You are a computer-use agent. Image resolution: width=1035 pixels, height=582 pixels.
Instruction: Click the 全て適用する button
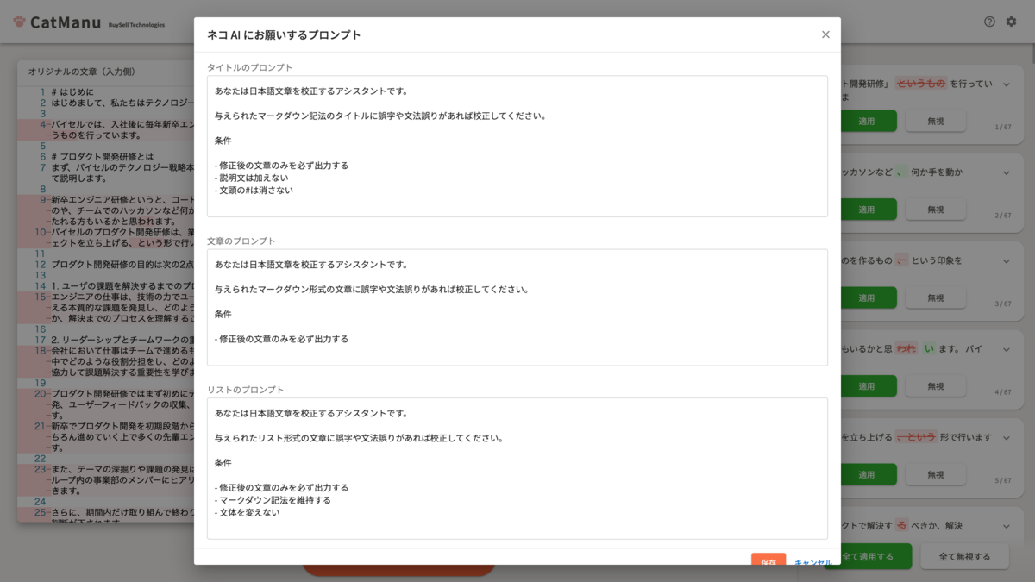point(875,556)
